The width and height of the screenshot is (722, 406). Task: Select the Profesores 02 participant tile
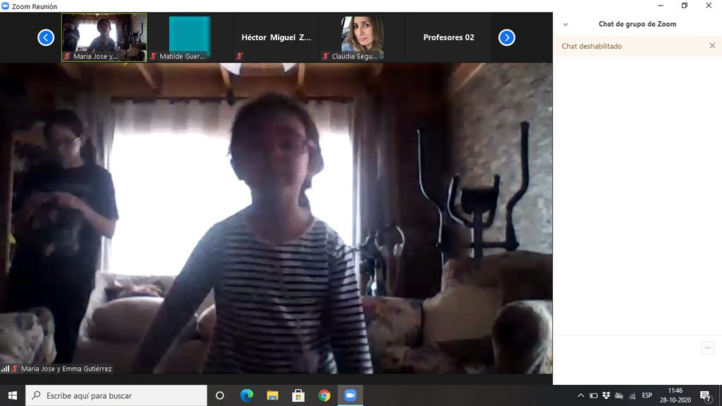[x=448, y=37]
